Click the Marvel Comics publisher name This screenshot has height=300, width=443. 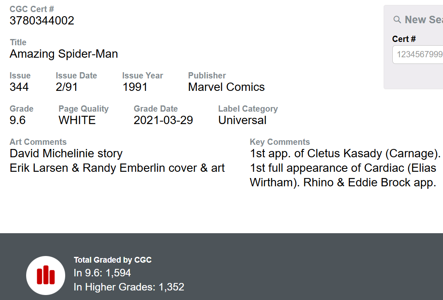pos(226,87)
